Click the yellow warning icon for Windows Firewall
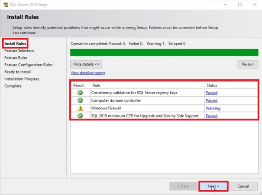The image size is (262, 195). [x=80, y=108]
